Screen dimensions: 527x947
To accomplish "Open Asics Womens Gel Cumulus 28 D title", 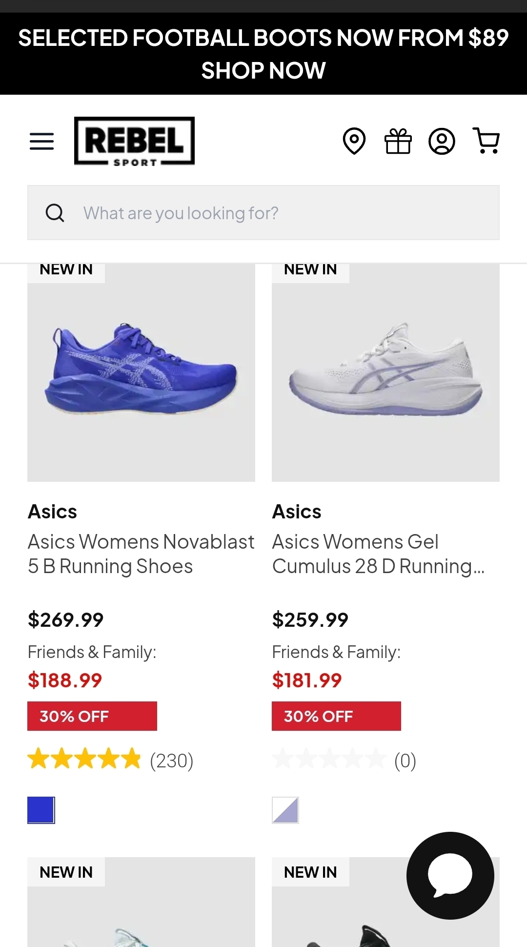I will coord(379,554).
